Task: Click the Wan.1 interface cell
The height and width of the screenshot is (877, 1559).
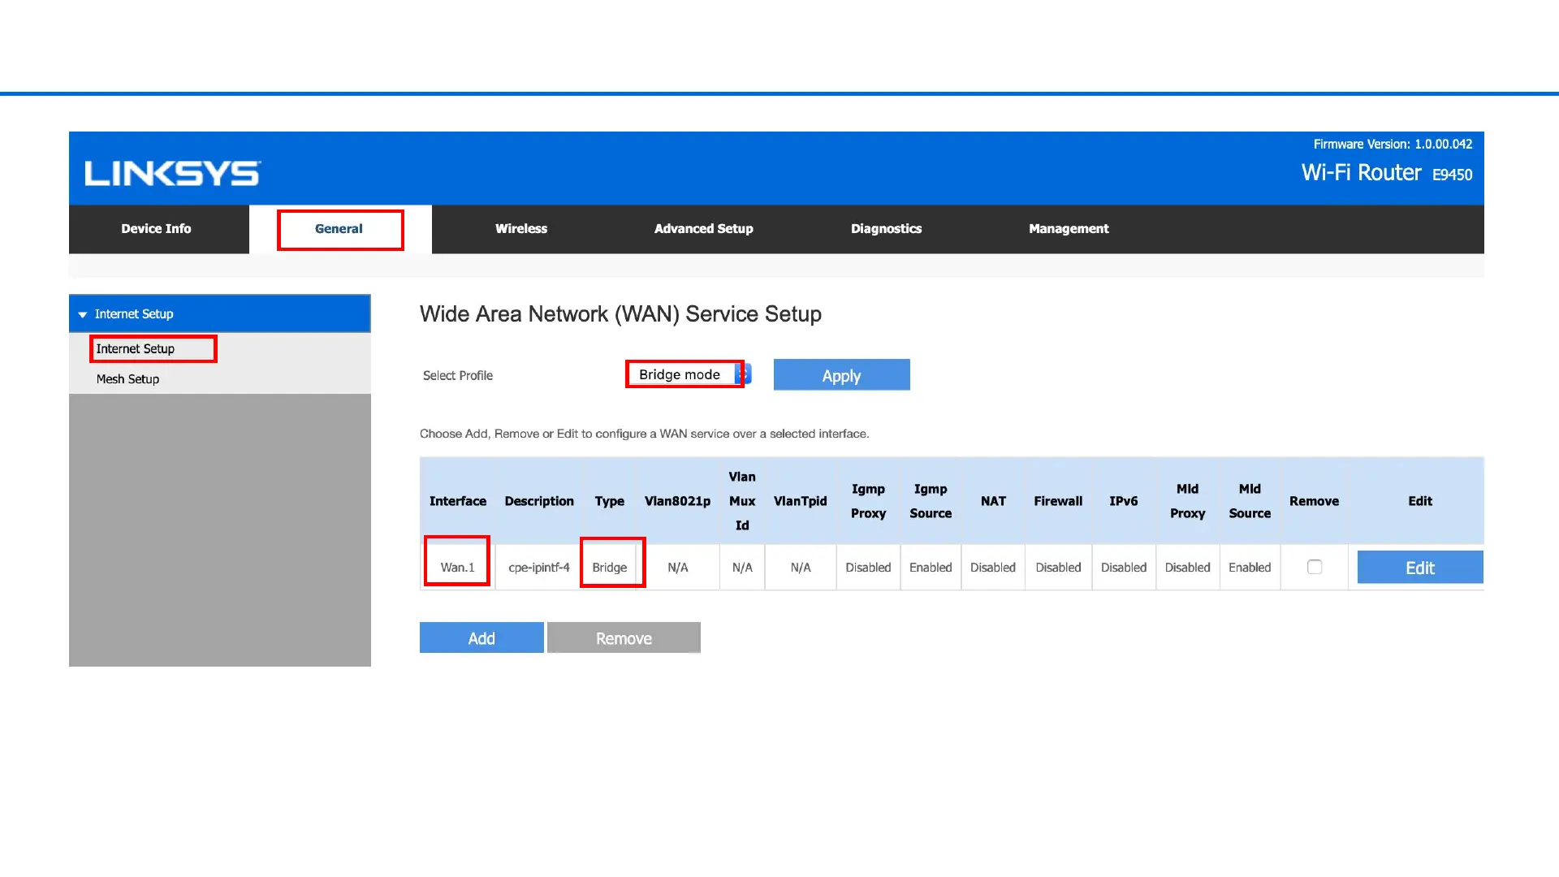Action: point(457,568)
